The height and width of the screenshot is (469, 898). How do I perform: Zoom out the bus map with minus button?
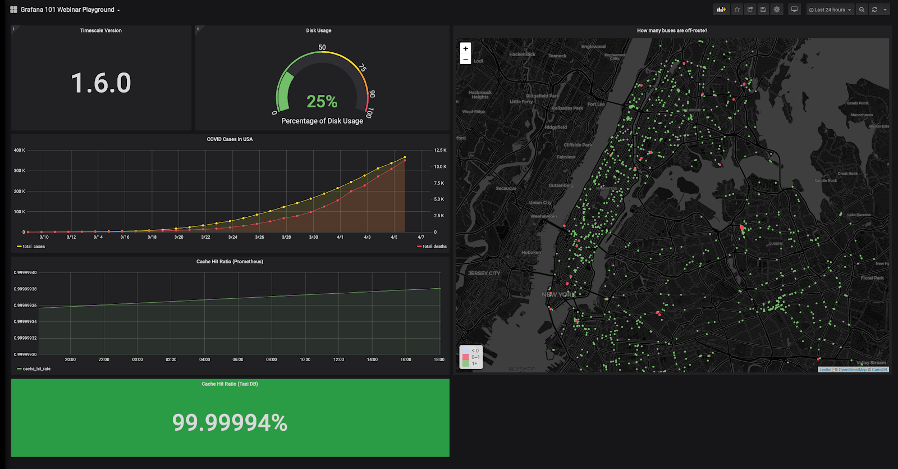point(465,59)
